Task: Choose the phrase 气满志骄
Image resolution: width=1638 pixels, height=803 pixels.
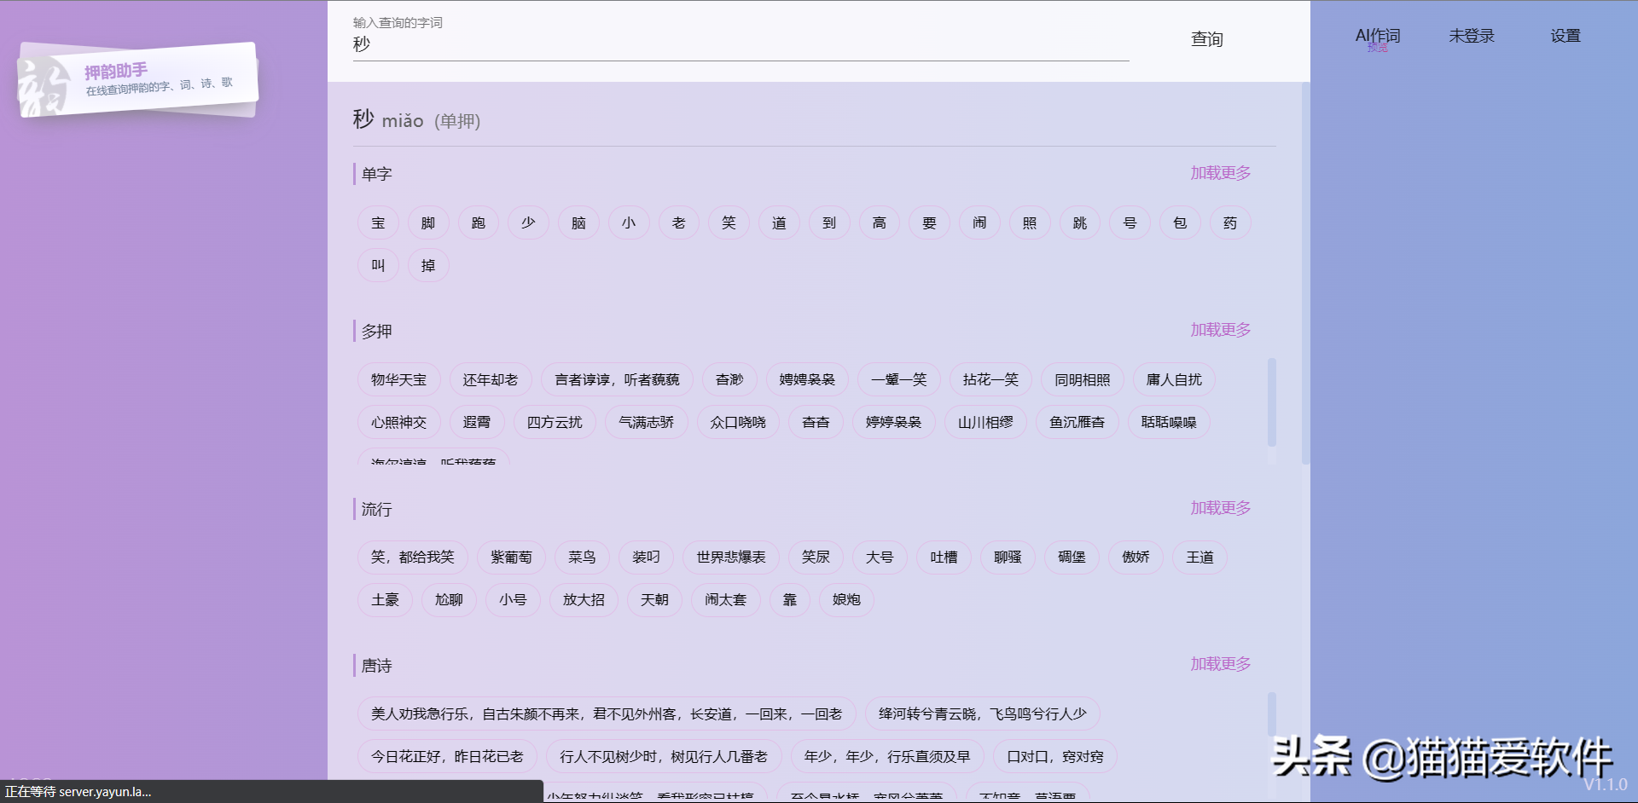Action: (x=646, y=423)
